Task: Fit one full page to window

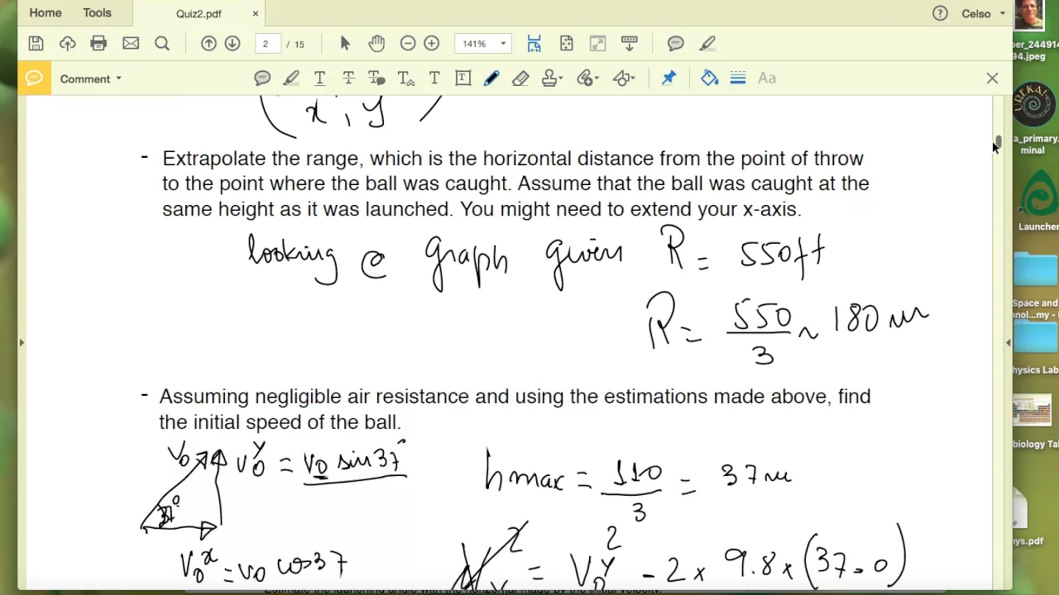Action: tap(566, 44)
